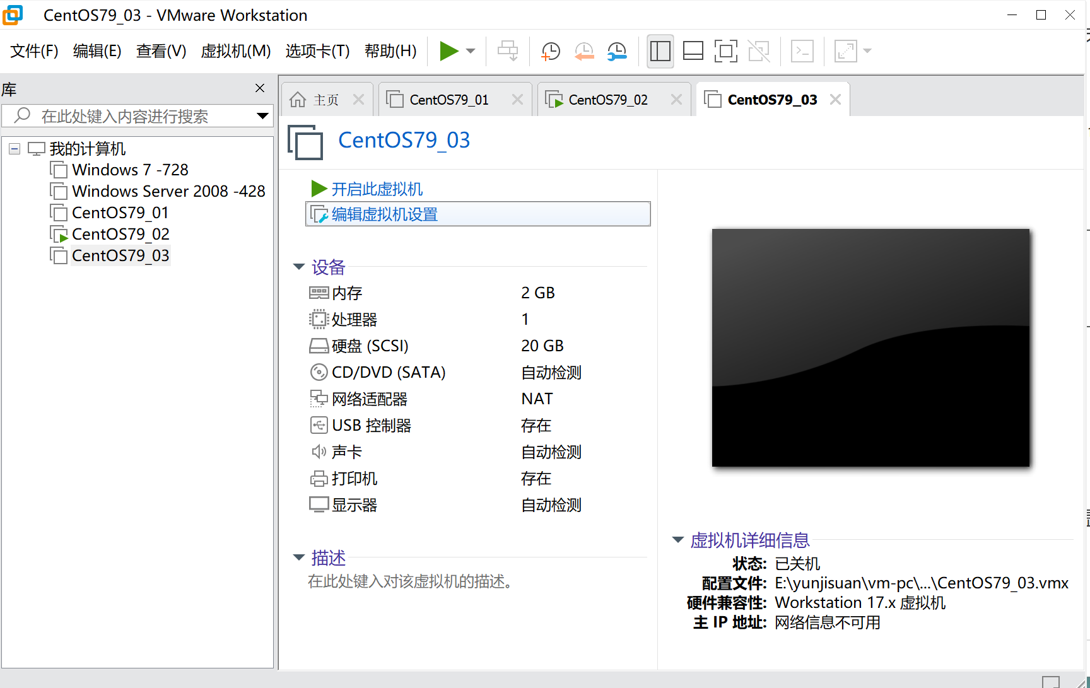Viewport: 1090px width, 688px height.
Task: Open the 选项卡(T) menu
Action: point(317,51)
